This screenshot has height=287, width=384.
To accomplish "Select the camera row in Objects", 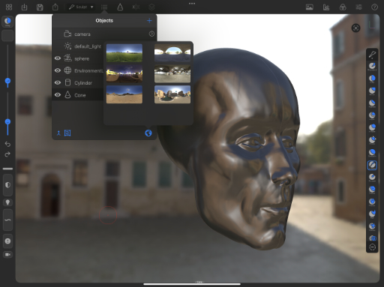I will coord(104,34).
